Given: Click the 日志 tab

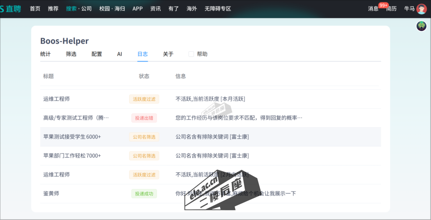Looking at the screenshot, I should [x=143, y=54].
